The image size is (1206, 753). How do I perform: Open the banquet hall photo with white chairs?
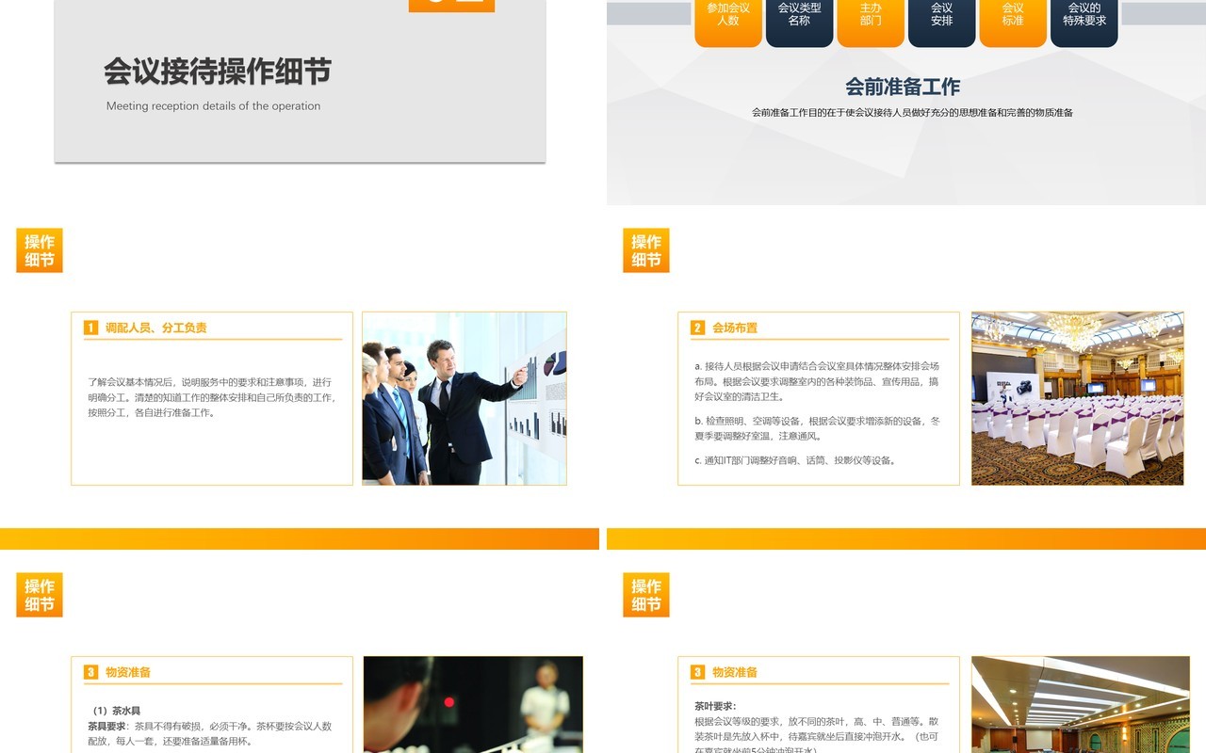pos(1078,398)
